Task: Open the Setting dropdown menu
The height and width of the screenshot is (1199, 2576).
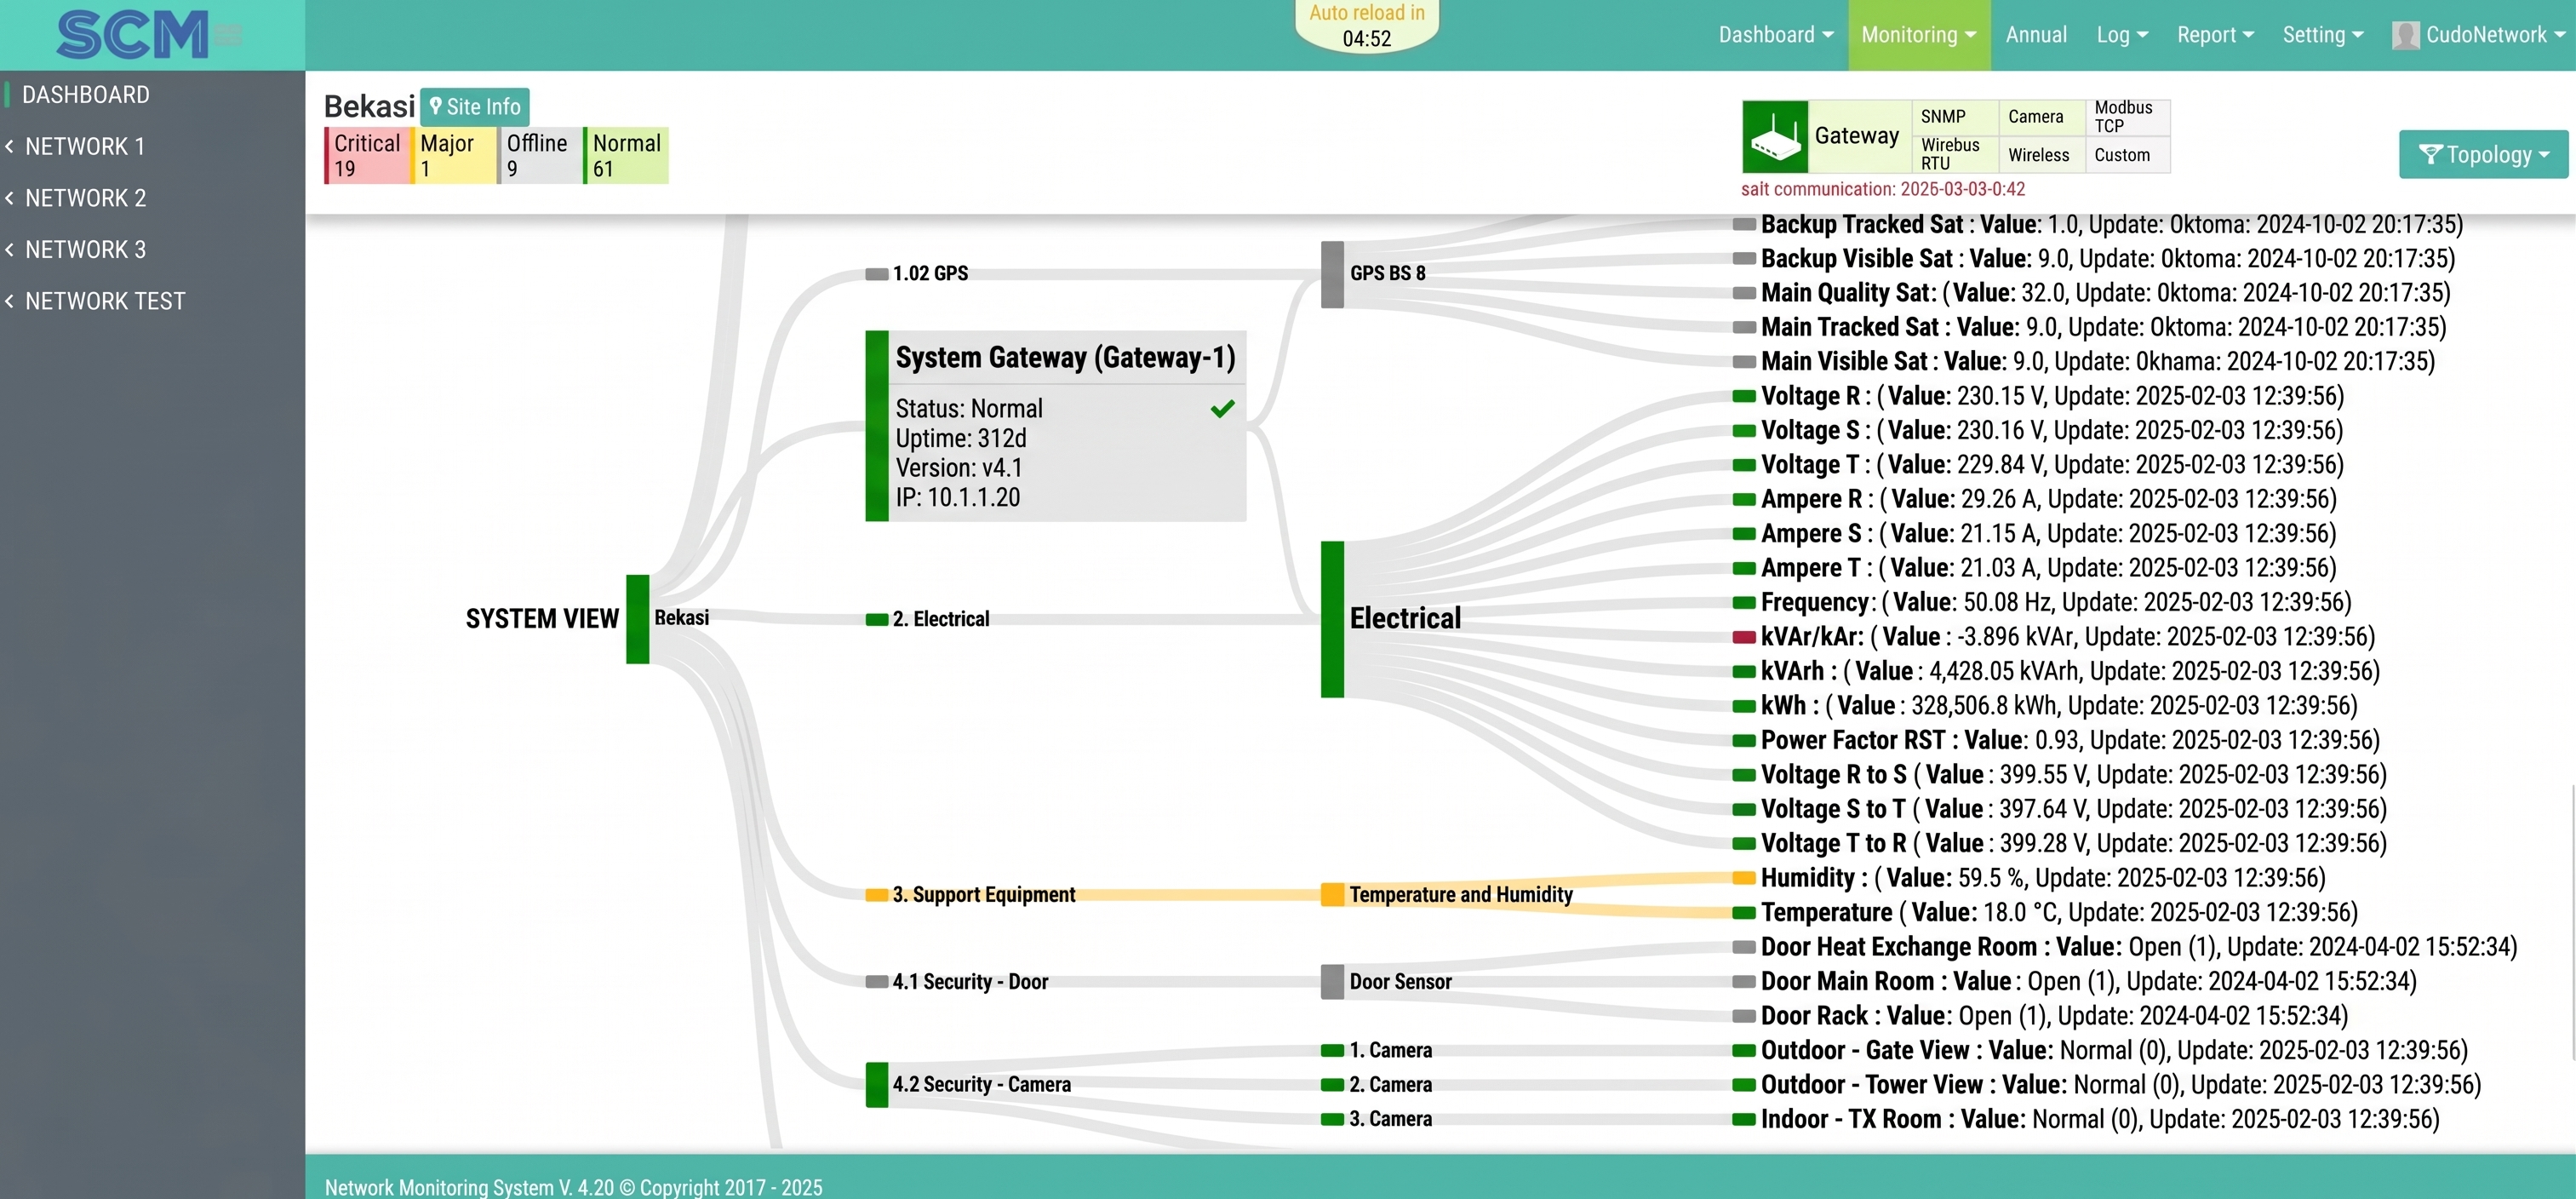Action: 2322,35
